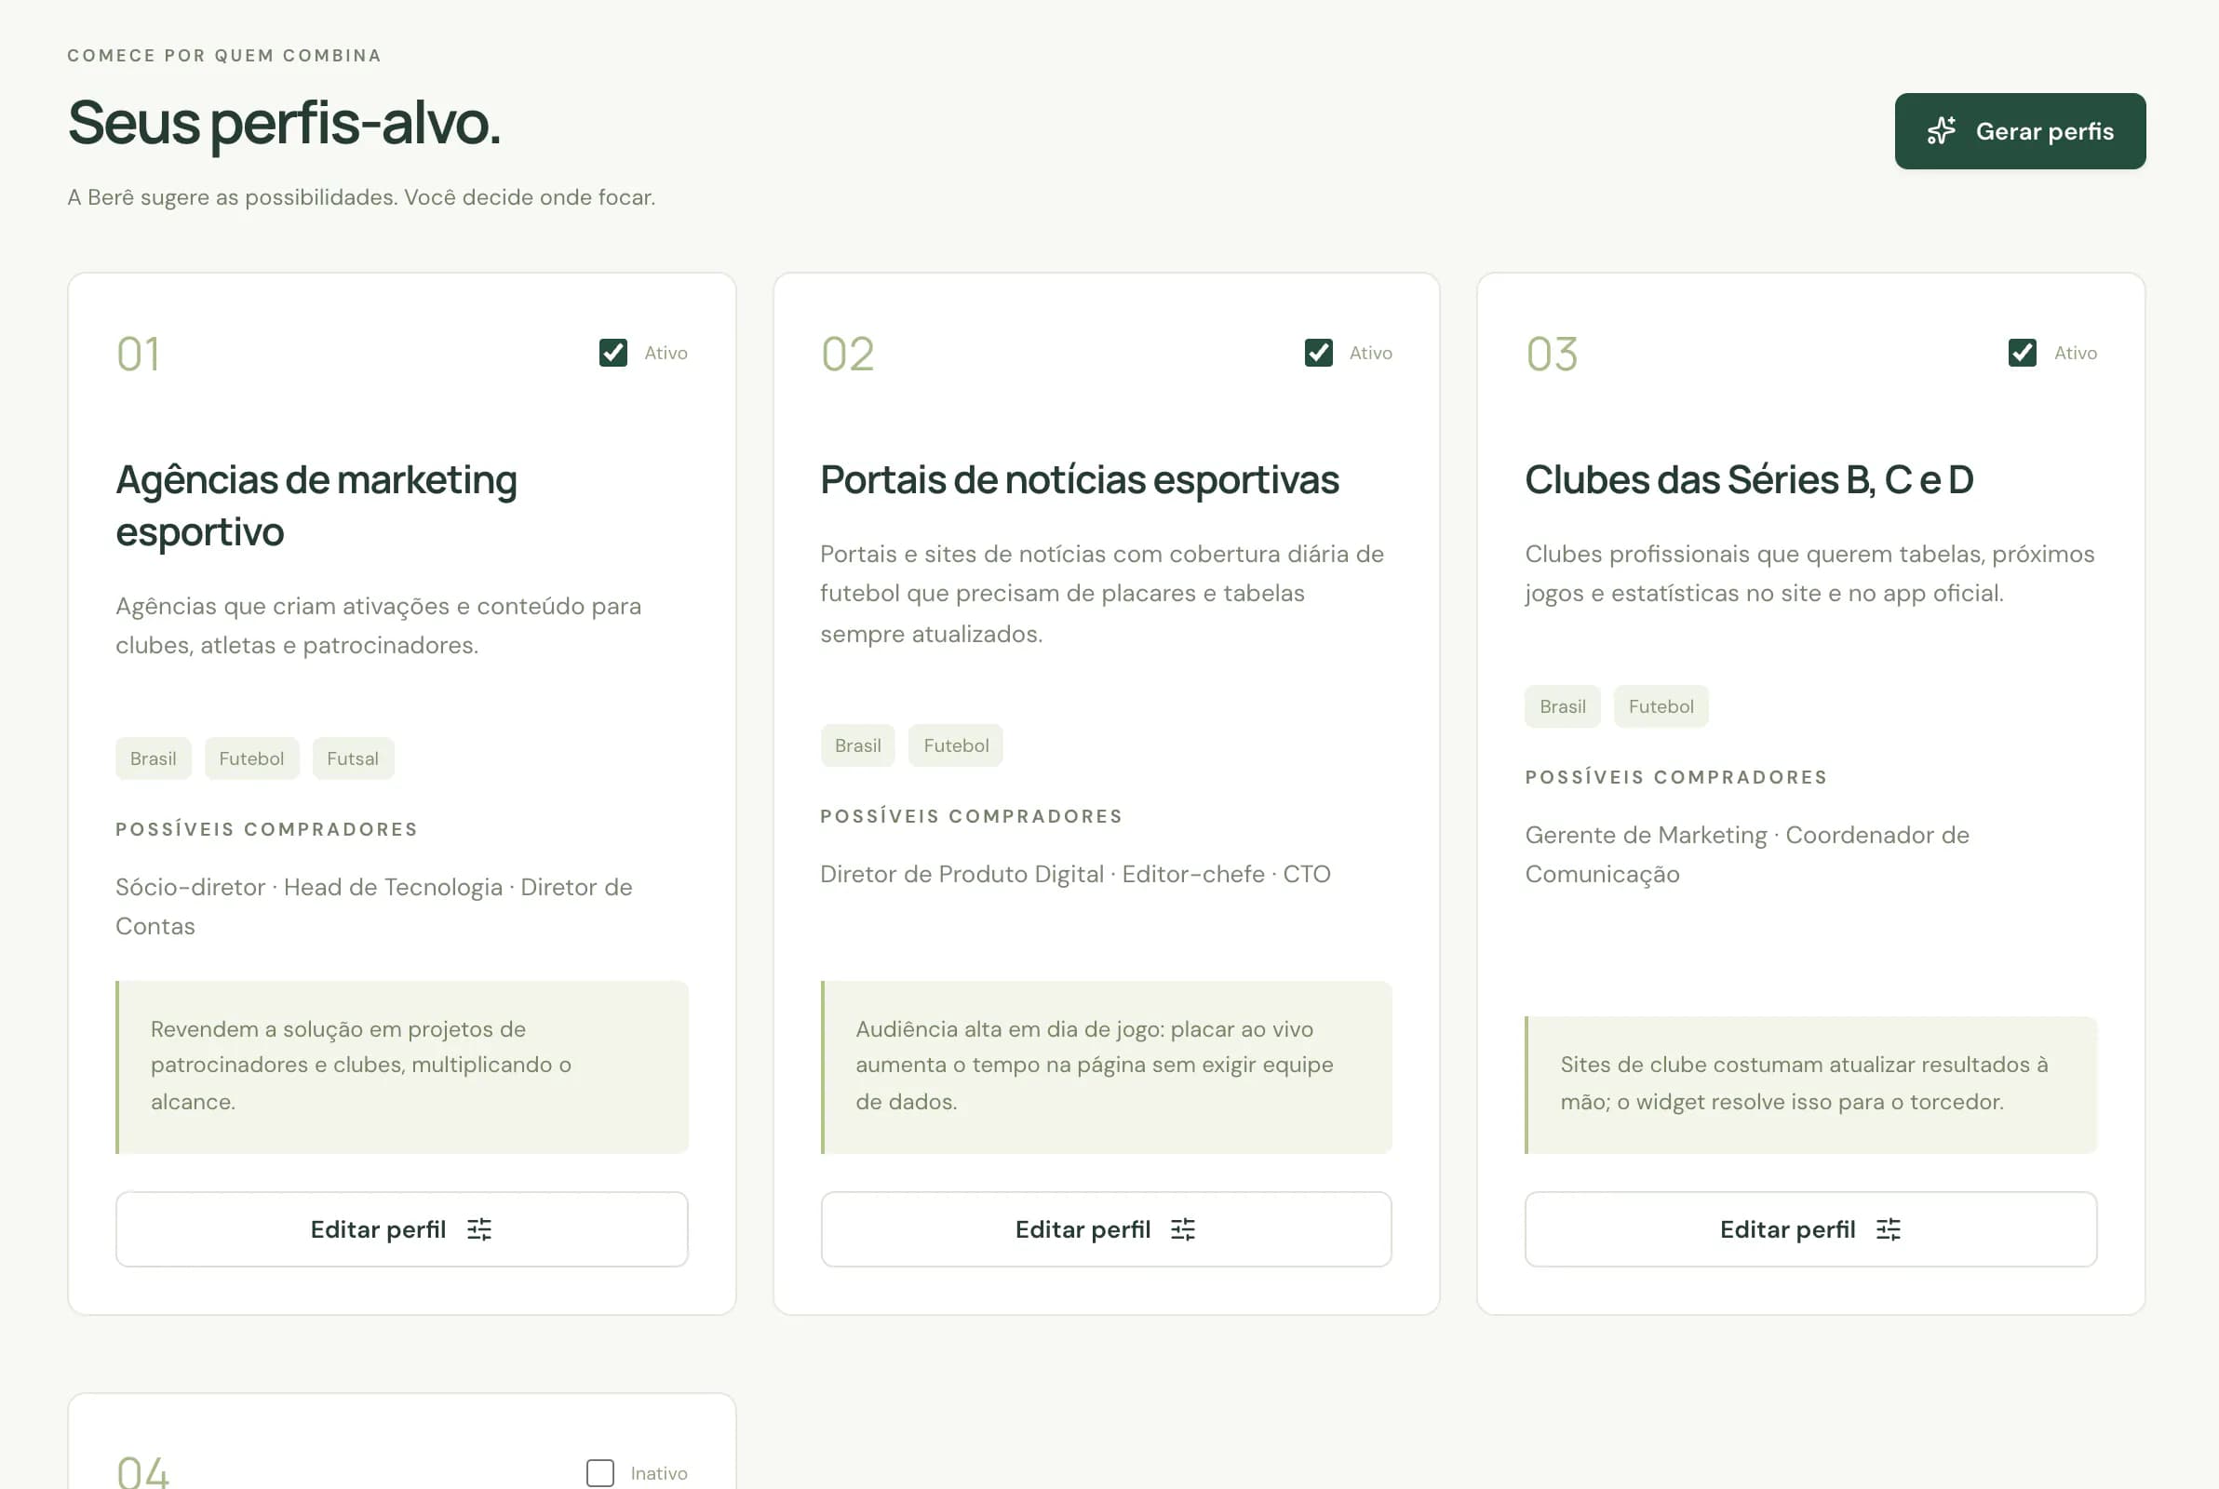The height and width of the screenshot is (1489, 2219).
Task: Uncheck Ativo on Clubes das Séries card
Action: point(2023,354)
